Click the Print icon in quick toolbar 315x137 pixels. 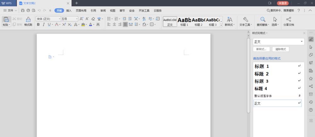(28, 10)
